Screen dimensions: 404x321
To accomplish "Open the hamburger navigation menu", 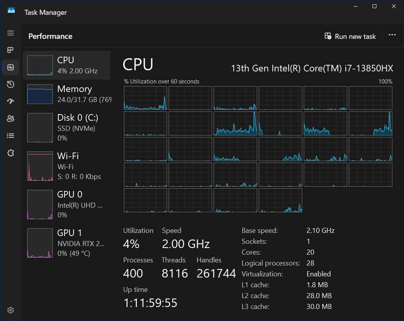I will (x=10, y=33).
